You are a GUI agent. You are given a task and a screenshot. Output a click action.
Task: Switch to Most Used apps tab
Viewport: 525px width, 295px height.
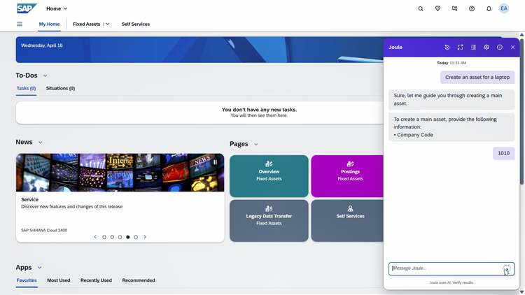click(x=59, y=280)
